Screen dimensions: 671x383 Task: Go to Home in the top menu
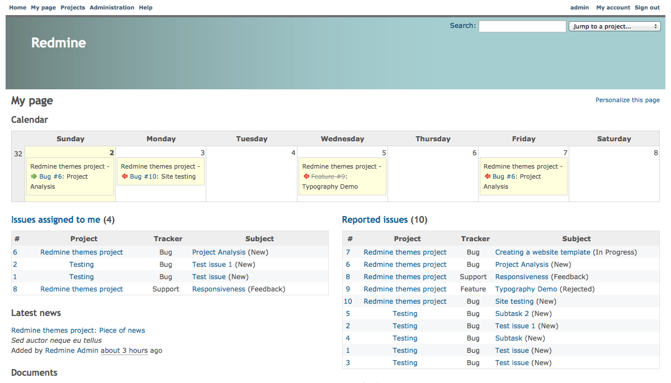[18, 8]
